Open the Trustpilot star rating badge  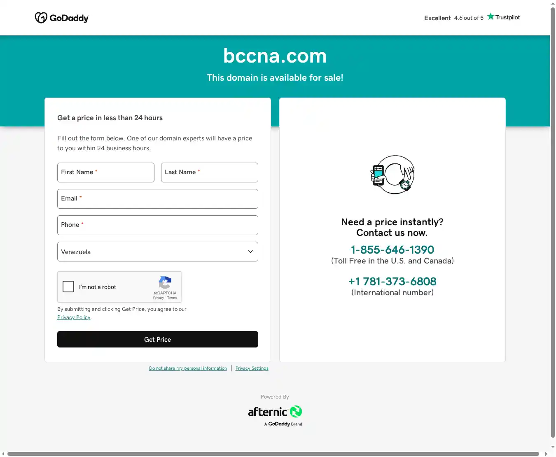pos(472,17)
